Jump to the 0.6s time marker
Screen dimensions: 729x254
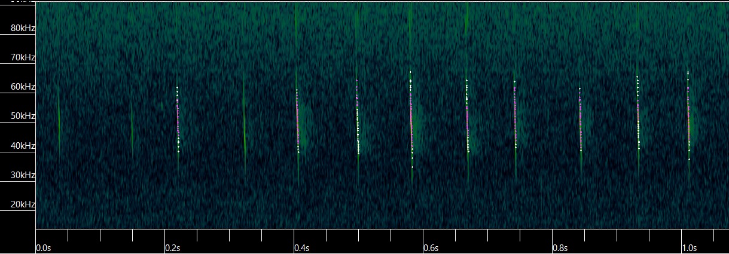click(x=431, y=247)
